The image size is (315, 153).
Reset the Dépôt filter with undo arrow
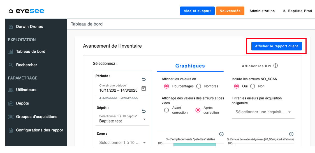click(x=144, y=111)
